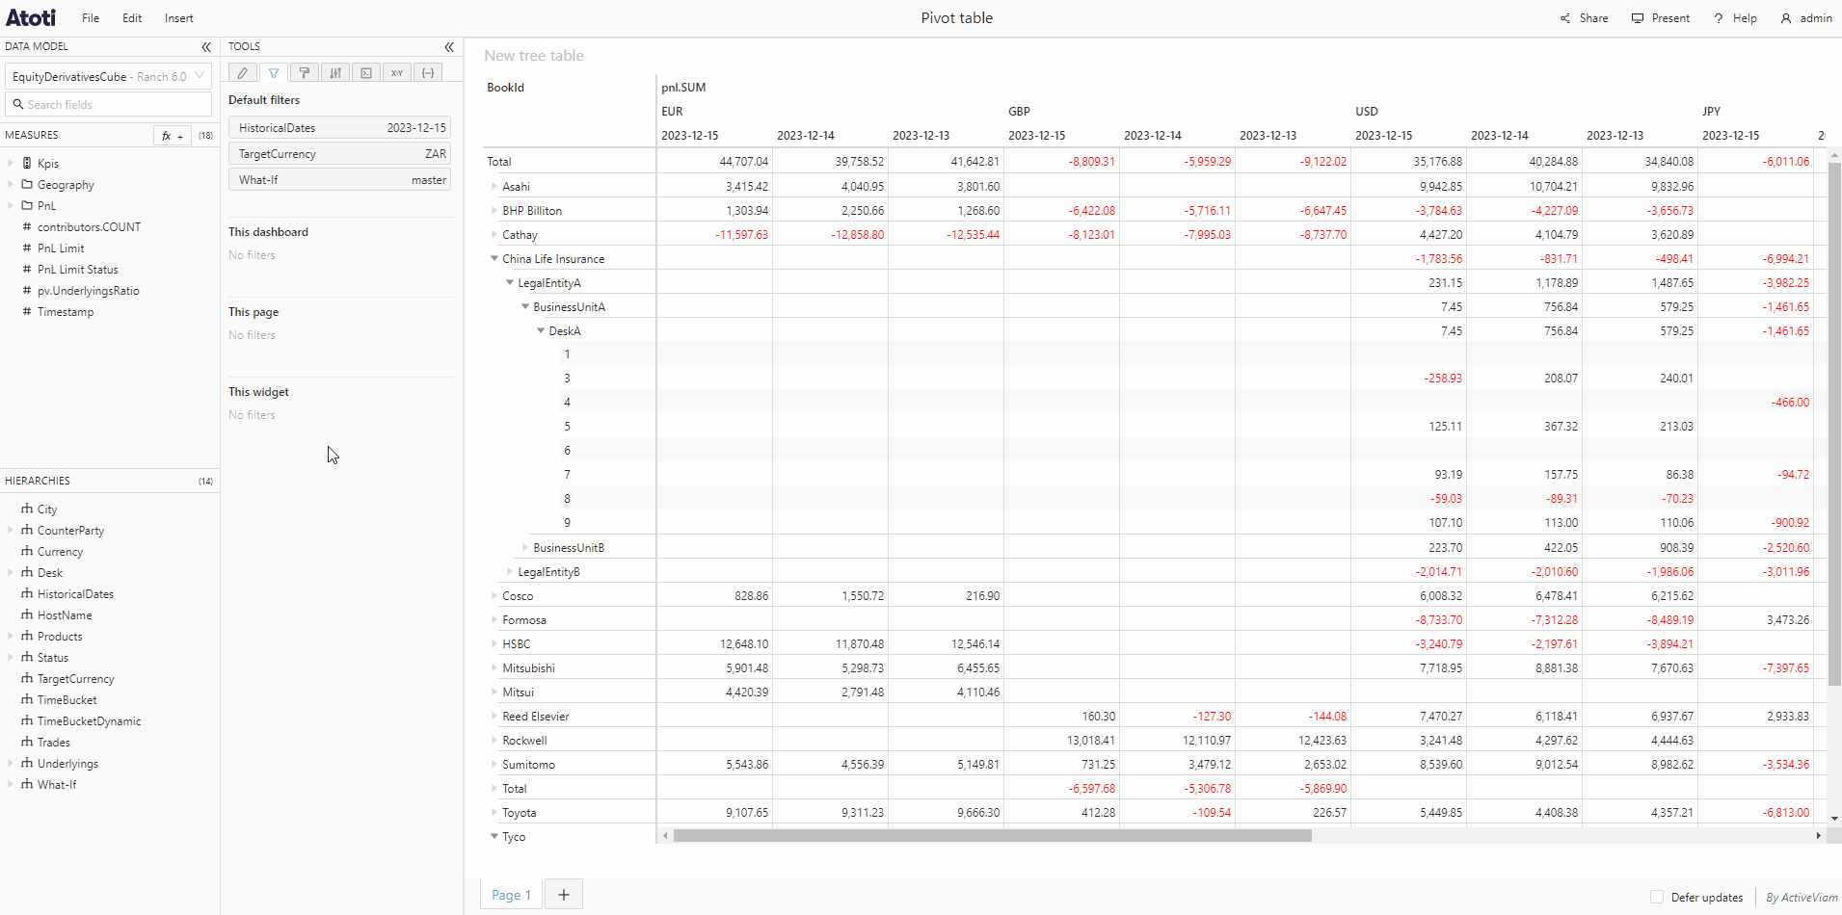Select the PnL Limit Status measure

pyautogui.click(x=77, y=270)
